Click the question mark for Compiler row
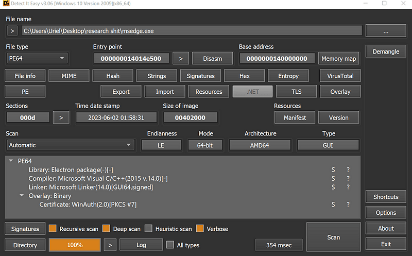 pyautogui.click(x=348, y=178)
